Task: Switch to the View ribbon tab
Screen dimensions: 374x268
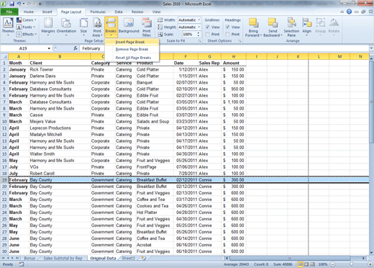Action: [x=156, y=12]
